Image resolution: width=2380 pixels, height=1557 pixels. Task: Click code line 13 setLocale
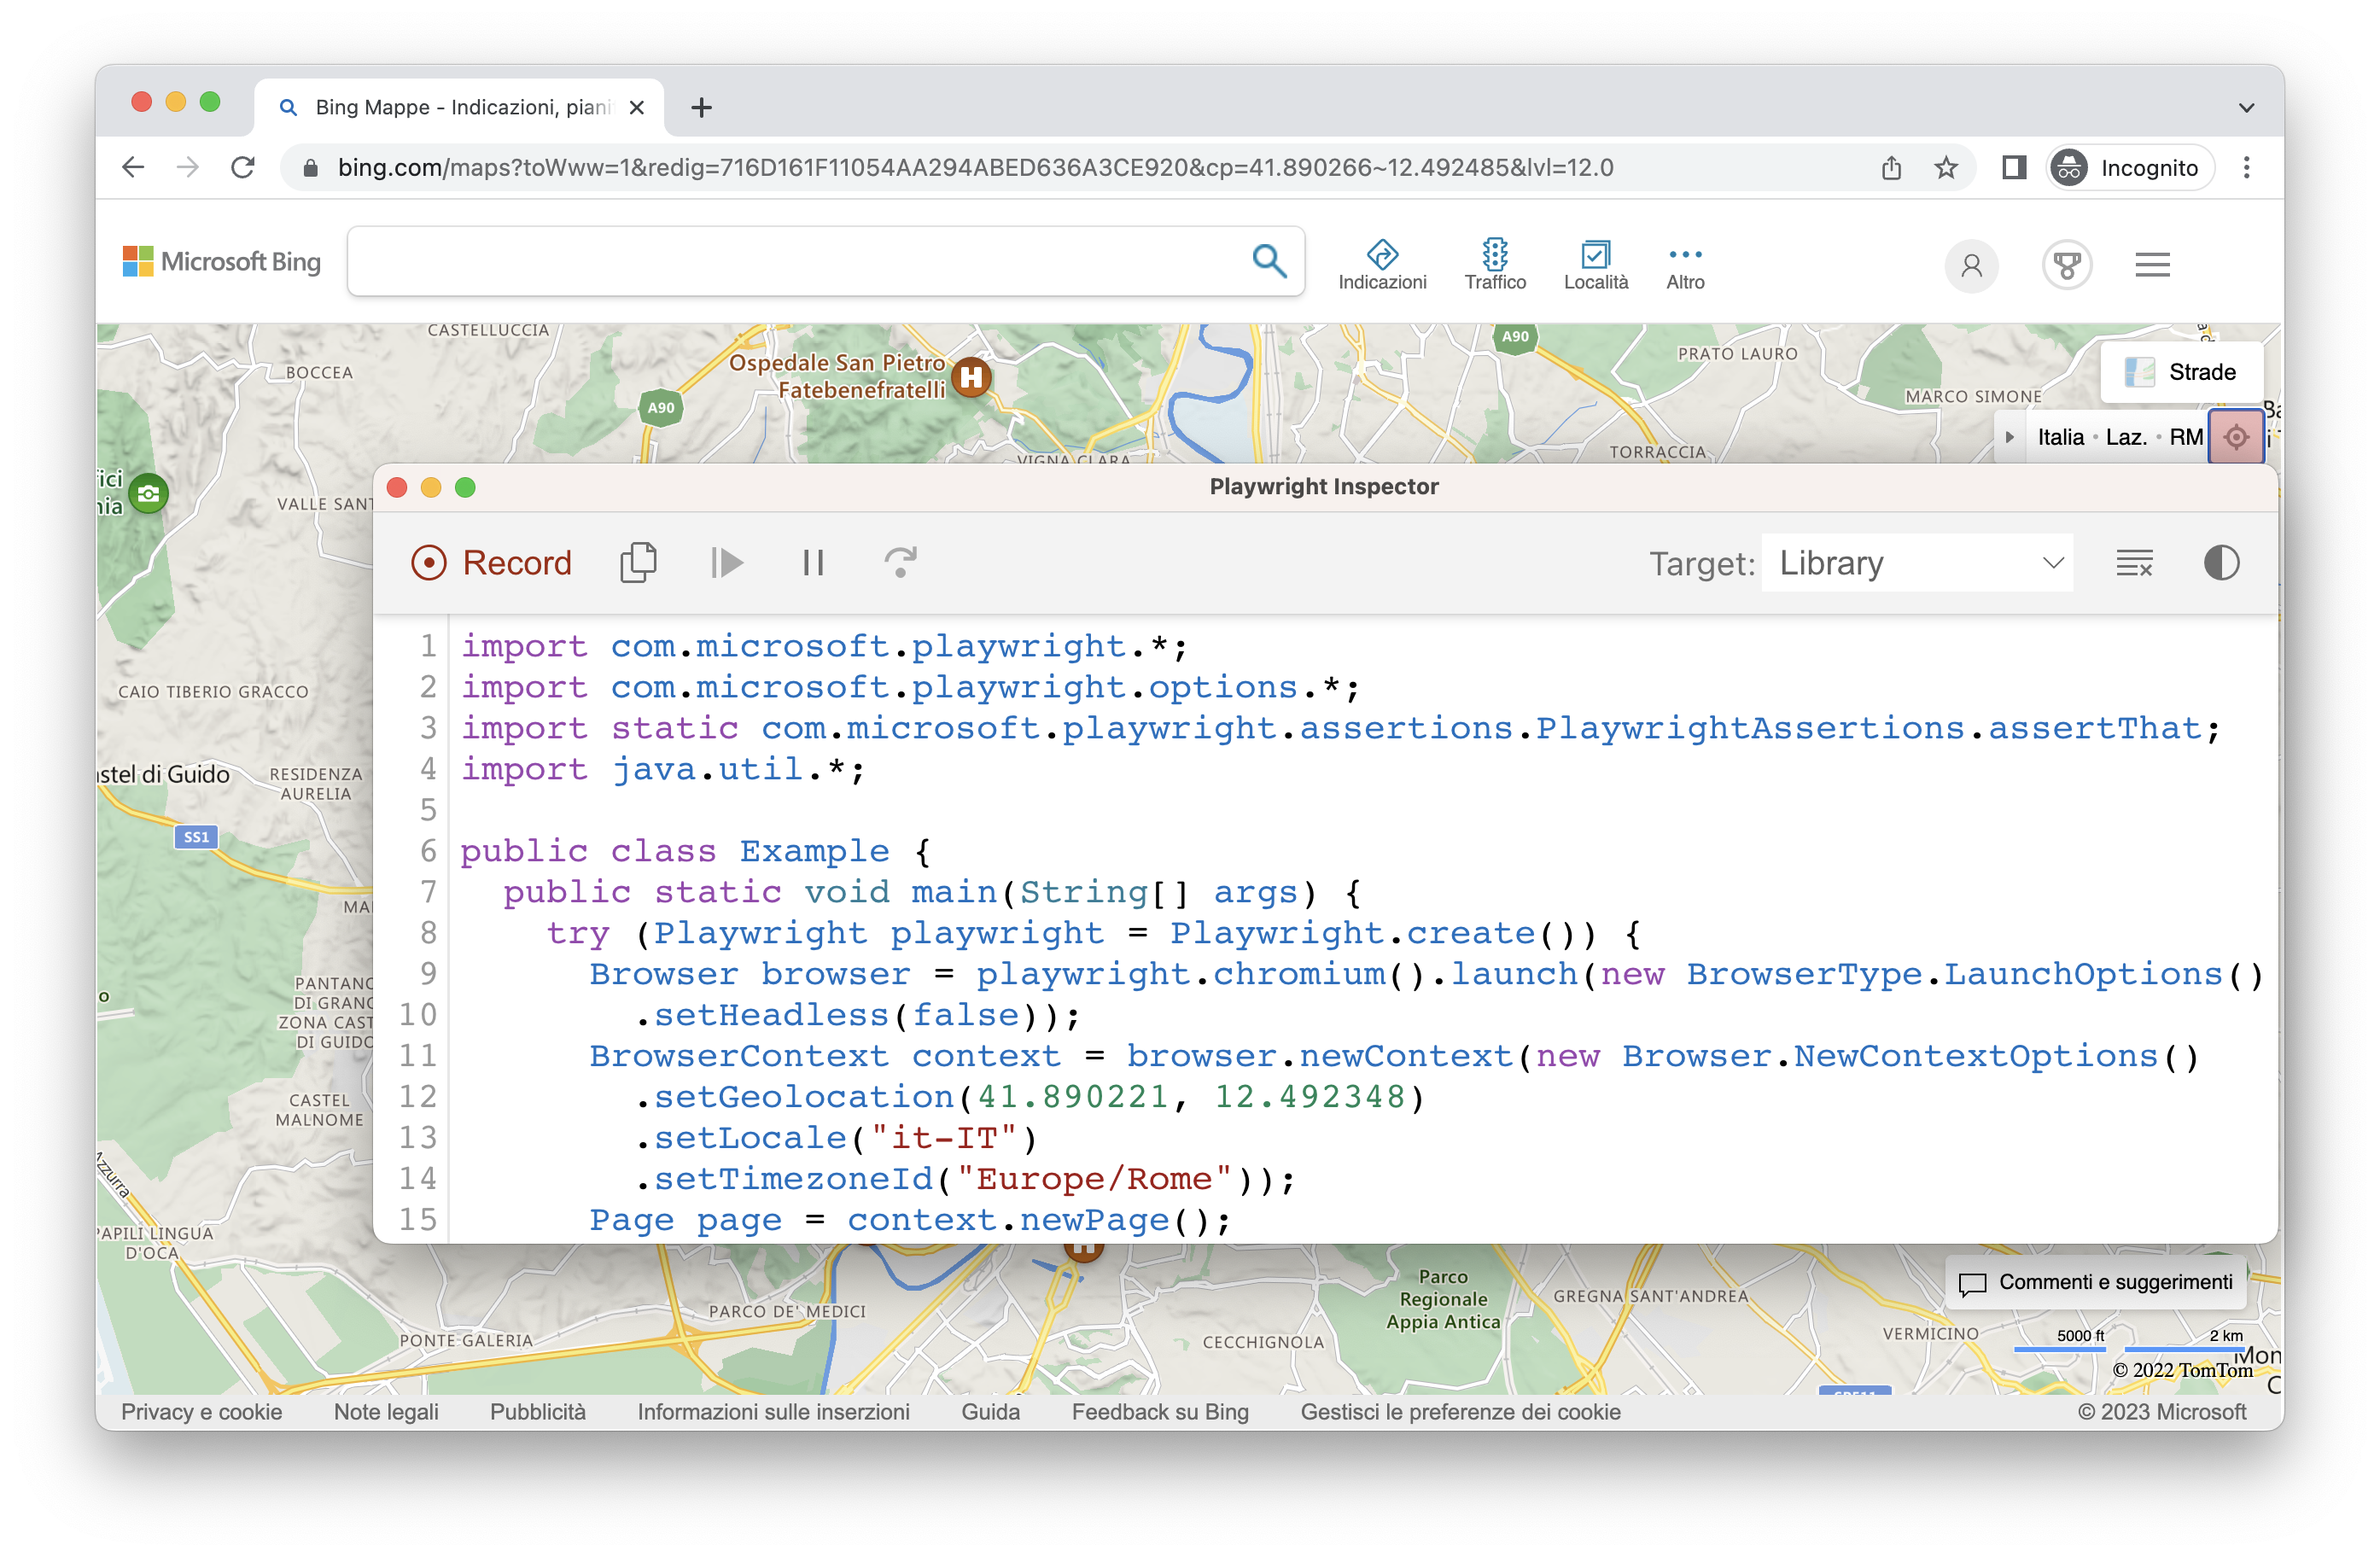click(x=836, y=1138)
